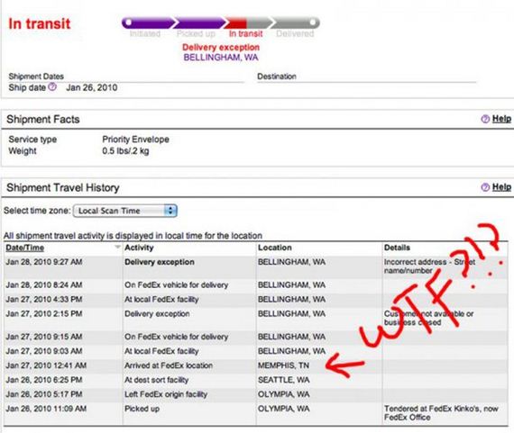Click the Destination section label

(x=277, y=77)
